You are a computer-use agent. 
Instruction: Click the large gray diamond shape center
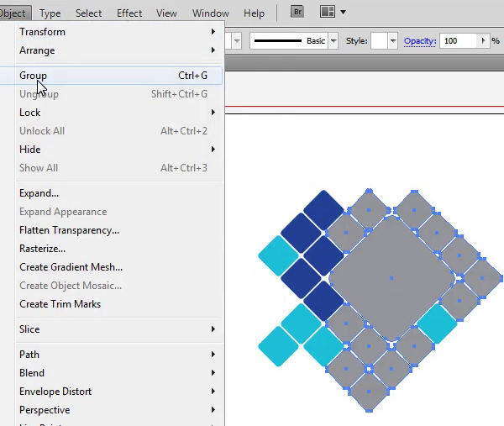tap(391, 277)
